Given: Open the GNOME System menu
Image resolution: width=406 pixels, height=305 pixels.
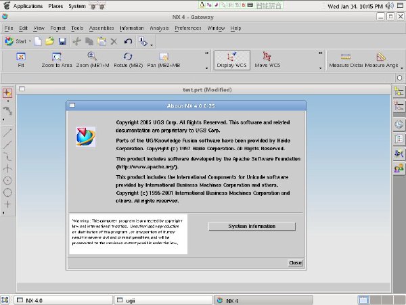Looking at the screenshot, I should click(77, 6).
